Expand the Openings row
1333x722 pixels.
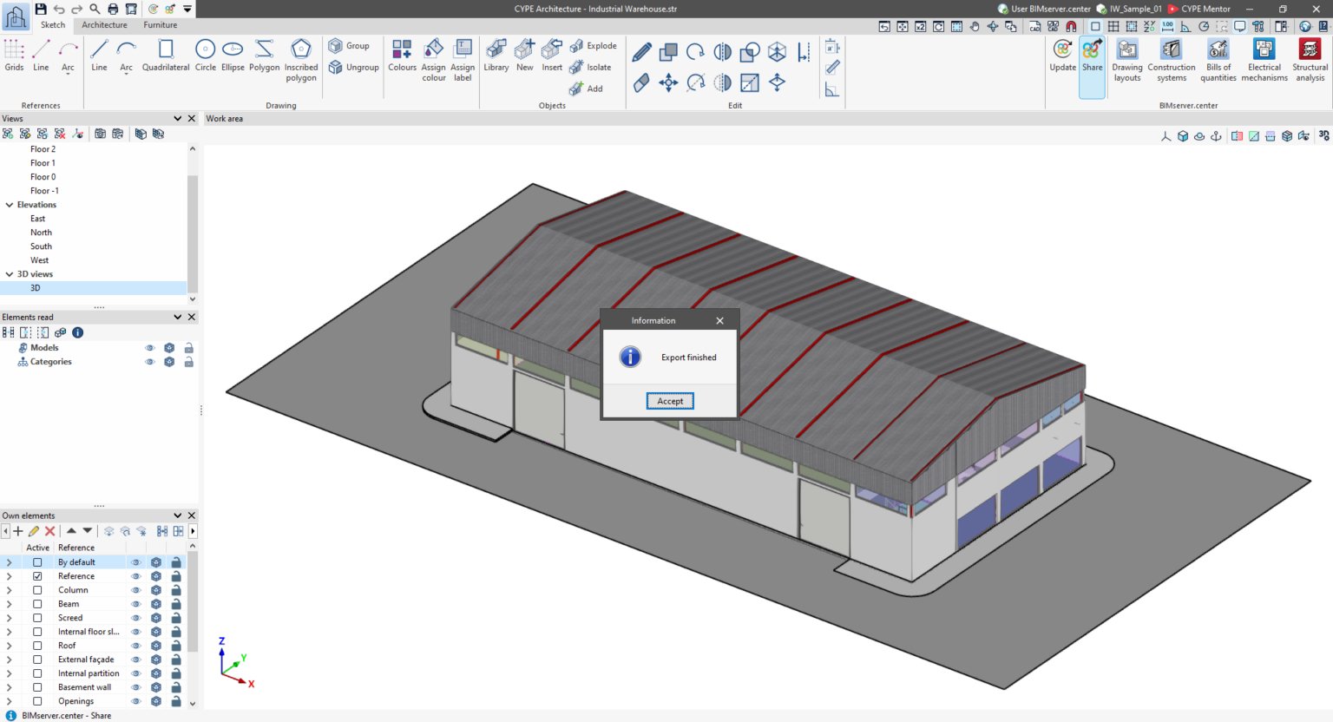pos(9,701)
